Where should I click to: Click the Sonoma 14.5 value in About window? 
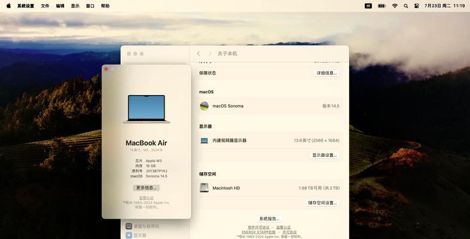click(157, 176)
